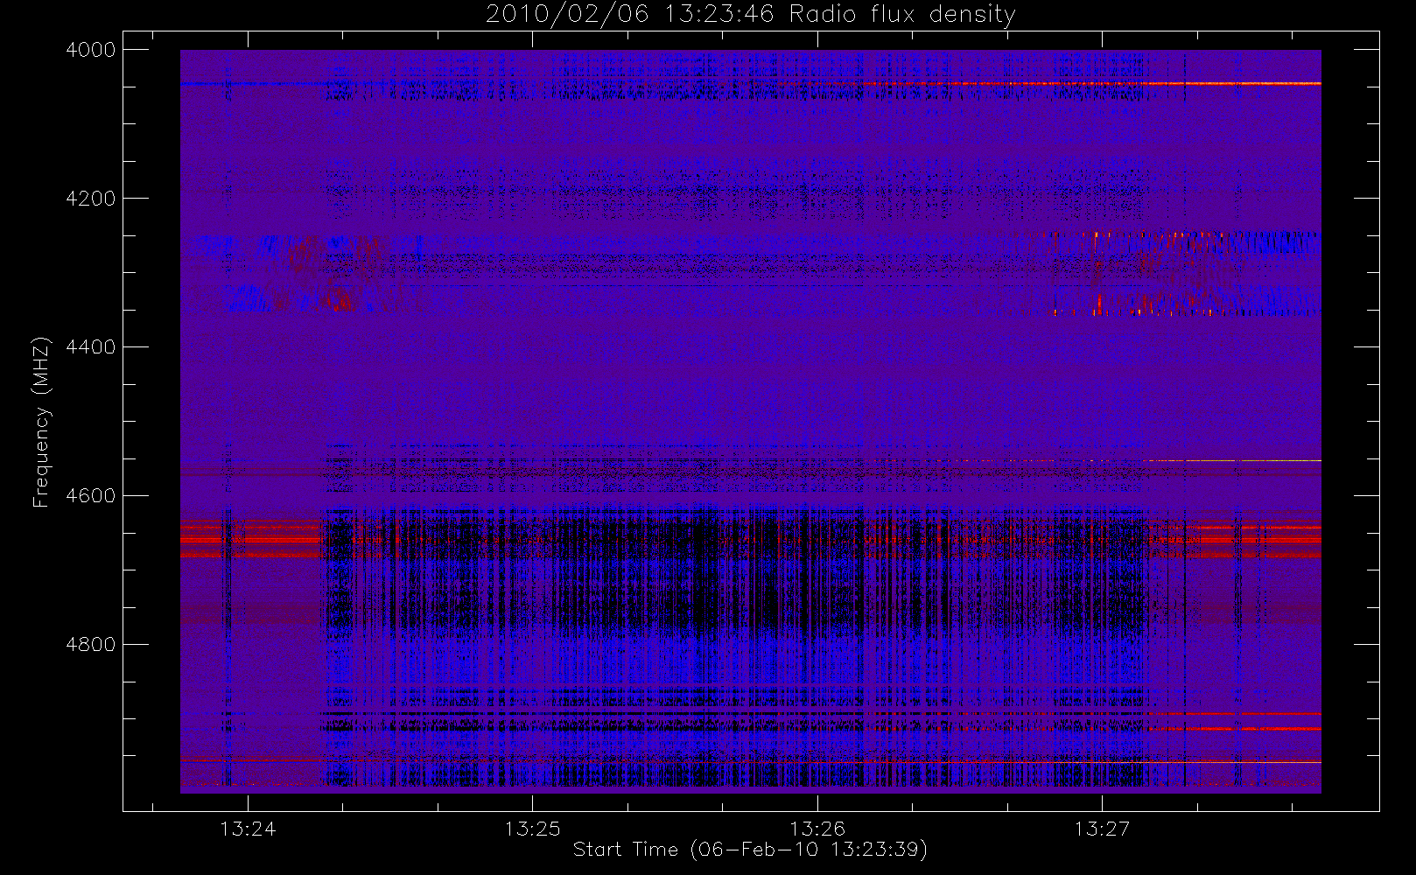
Task: Click the "Frequency (MHZ)" axis title
Action: point(41,423)
